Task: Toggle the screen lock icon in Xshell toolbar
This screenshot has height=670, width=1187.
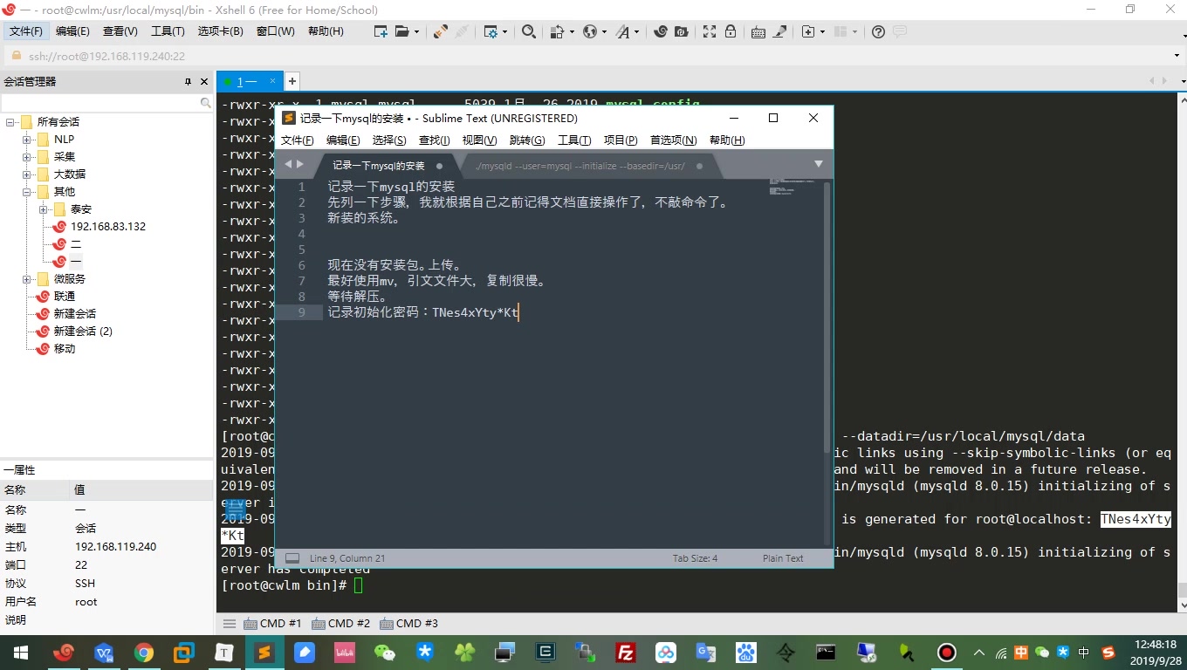Action: tap(731, 31)
